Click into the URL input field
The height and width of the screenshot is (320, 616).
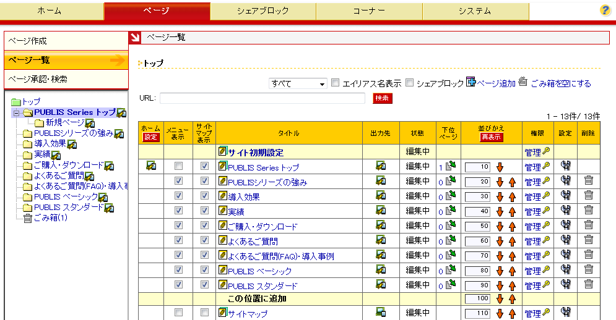click(x=262, y=98)
